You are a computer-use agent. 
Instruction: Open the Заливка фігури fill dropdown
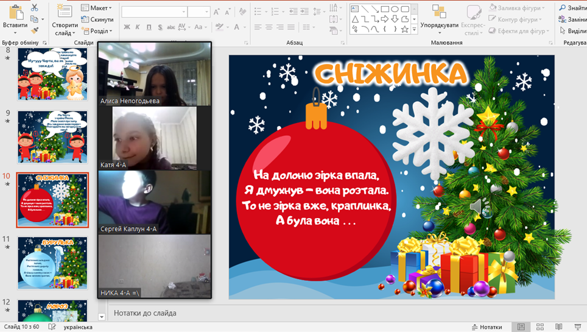[x=516, y=7]
